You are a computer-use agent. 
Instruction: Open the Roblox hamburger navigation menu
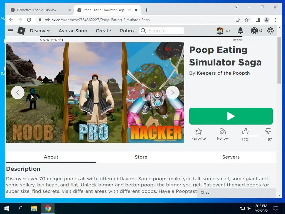[x=11, y=31]
